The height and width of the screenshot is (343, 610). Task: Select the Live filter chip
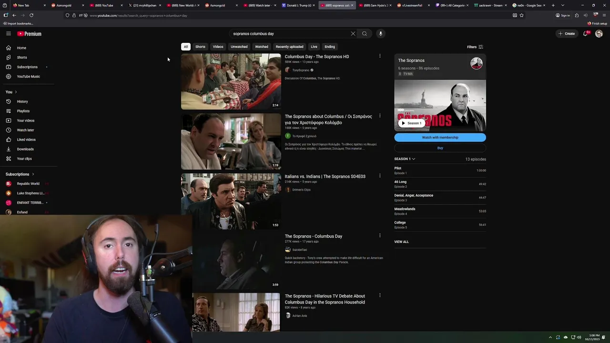314,47
